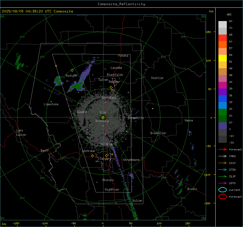243x227 pixels.
Task: Select the yellow swatch between 54 and 51 dBZ
Action: [222, 58]
